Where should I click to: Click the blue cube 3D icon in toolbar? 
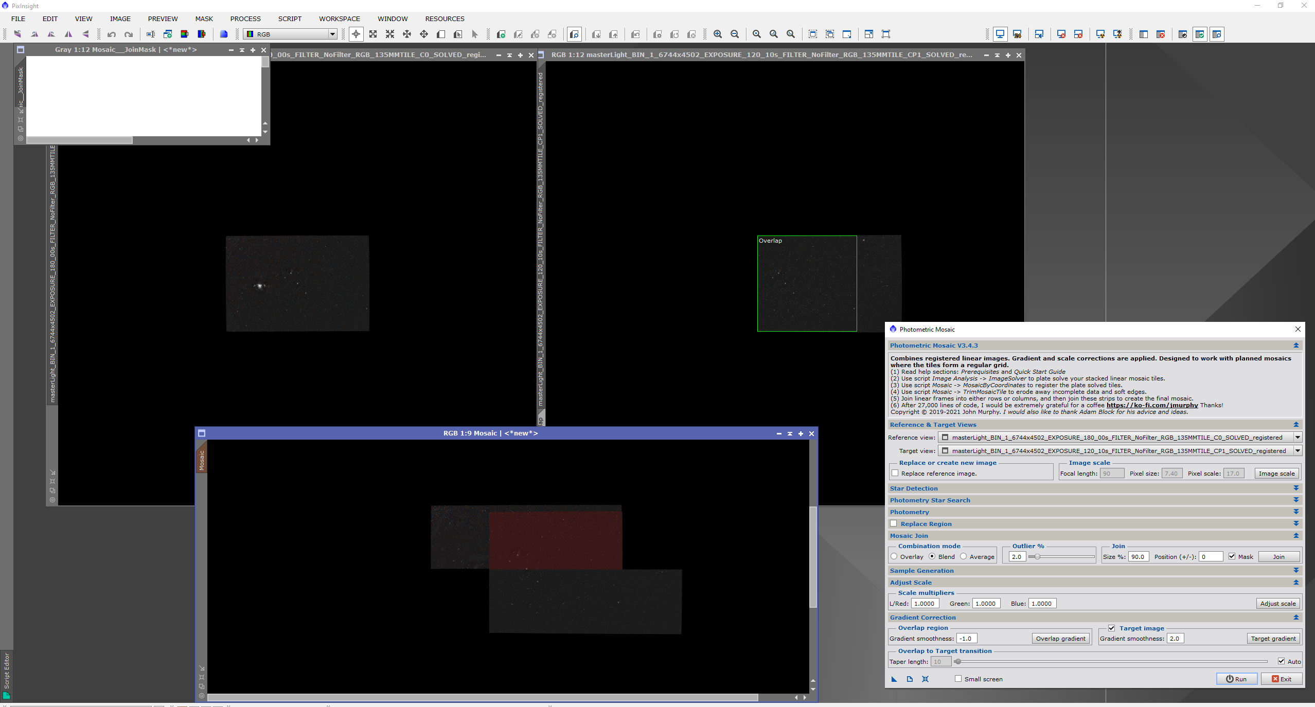click(x=224, y=34)
